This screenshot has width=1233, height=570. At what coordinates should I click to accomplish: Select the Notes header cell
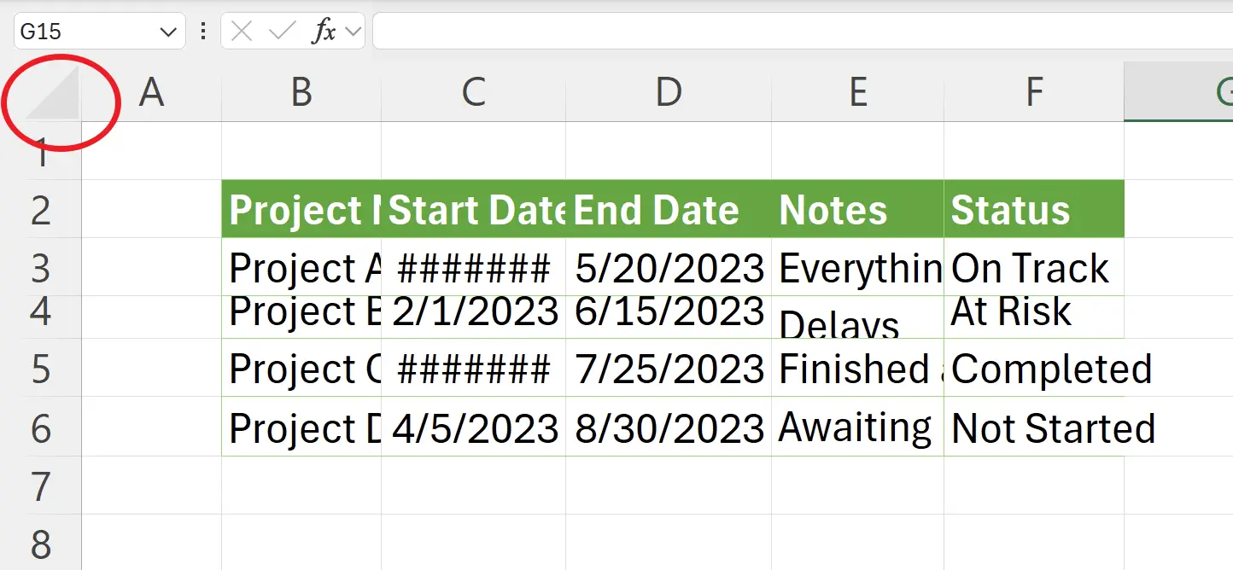857,210
